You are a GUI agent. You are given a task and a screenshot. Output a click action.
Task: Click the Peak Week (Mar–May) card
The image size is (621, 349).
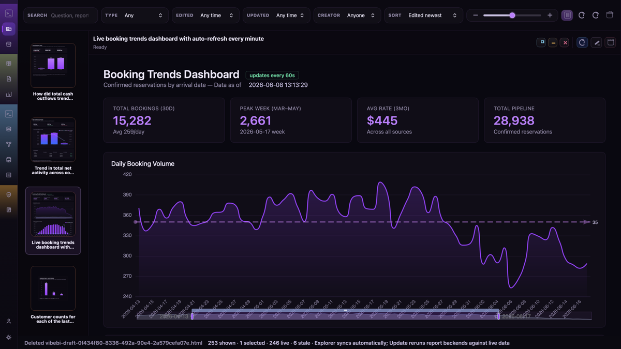coord(291,120)
